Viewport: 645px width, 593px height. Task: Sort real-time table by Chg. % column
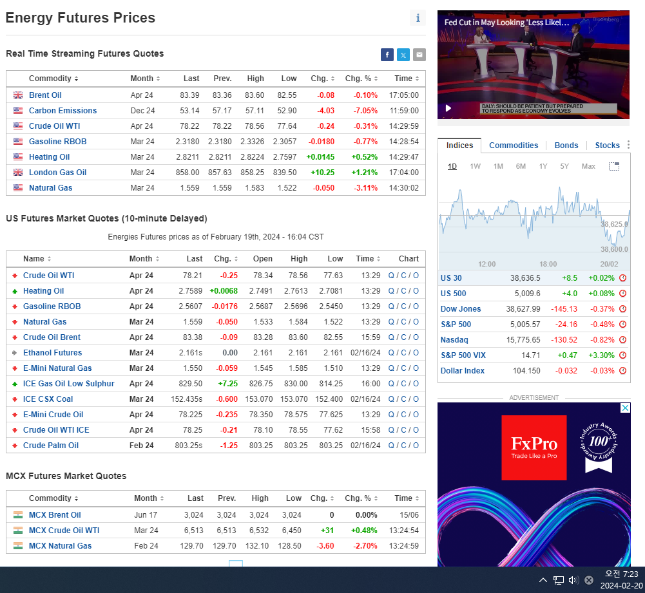pos(361,79)
